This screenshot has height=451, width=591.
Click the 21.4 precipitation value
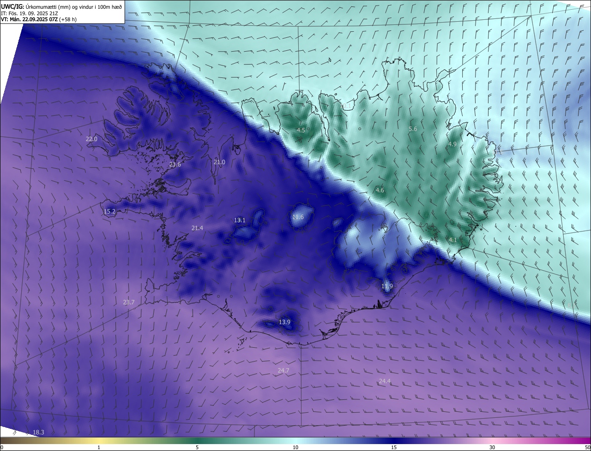click(197, 228)
